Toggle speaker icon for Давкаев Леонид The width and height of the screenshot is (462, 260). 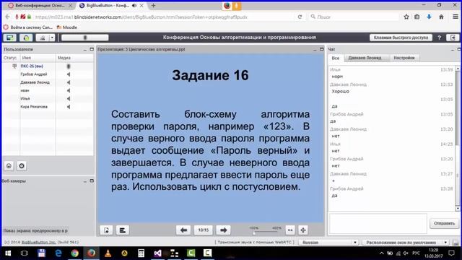pos(69,82)
